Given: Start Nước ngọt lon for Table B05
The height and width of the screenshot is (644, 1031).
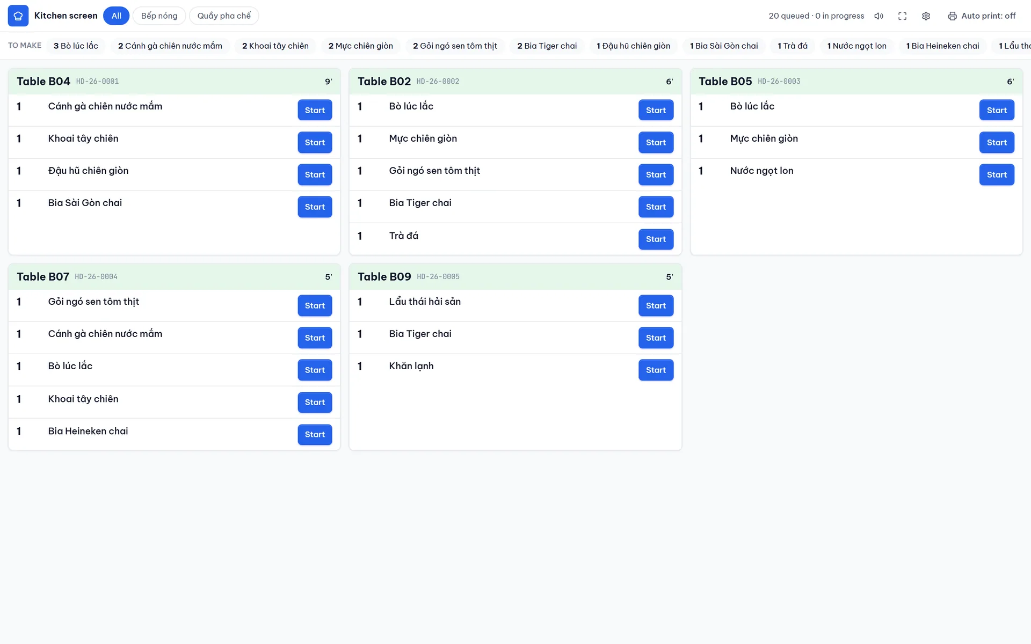Looking at the screenshot, I should click(x=997, y=174).
